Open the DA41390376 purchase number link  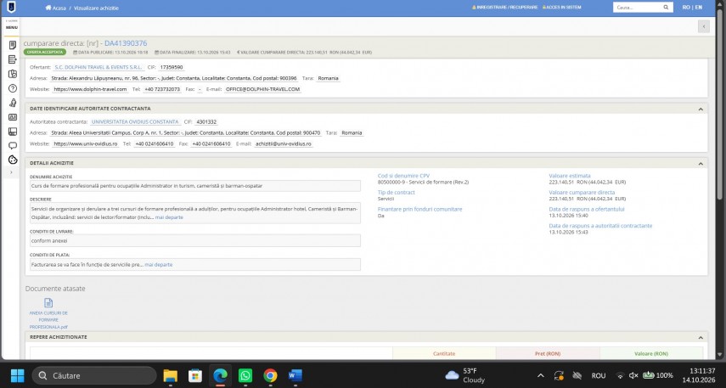[126, 43]
